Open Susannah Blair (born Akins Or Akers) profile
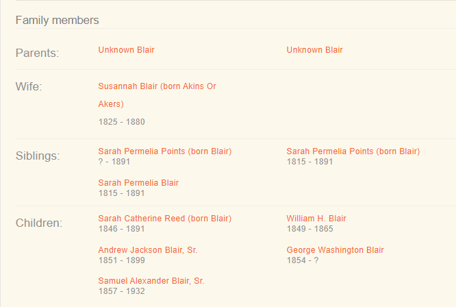This screenshot has height=307, width=456. click(157, 87)
